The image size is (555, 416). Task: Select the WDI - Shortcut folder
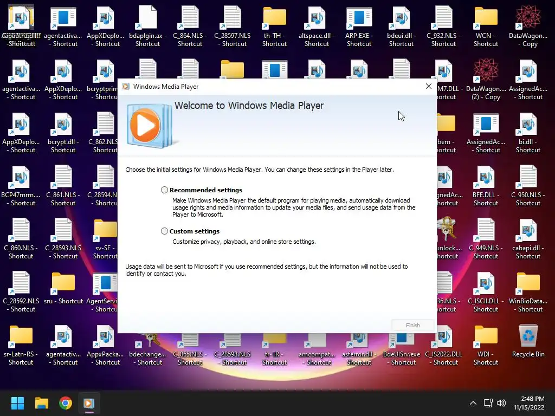(x=486, y=346)
